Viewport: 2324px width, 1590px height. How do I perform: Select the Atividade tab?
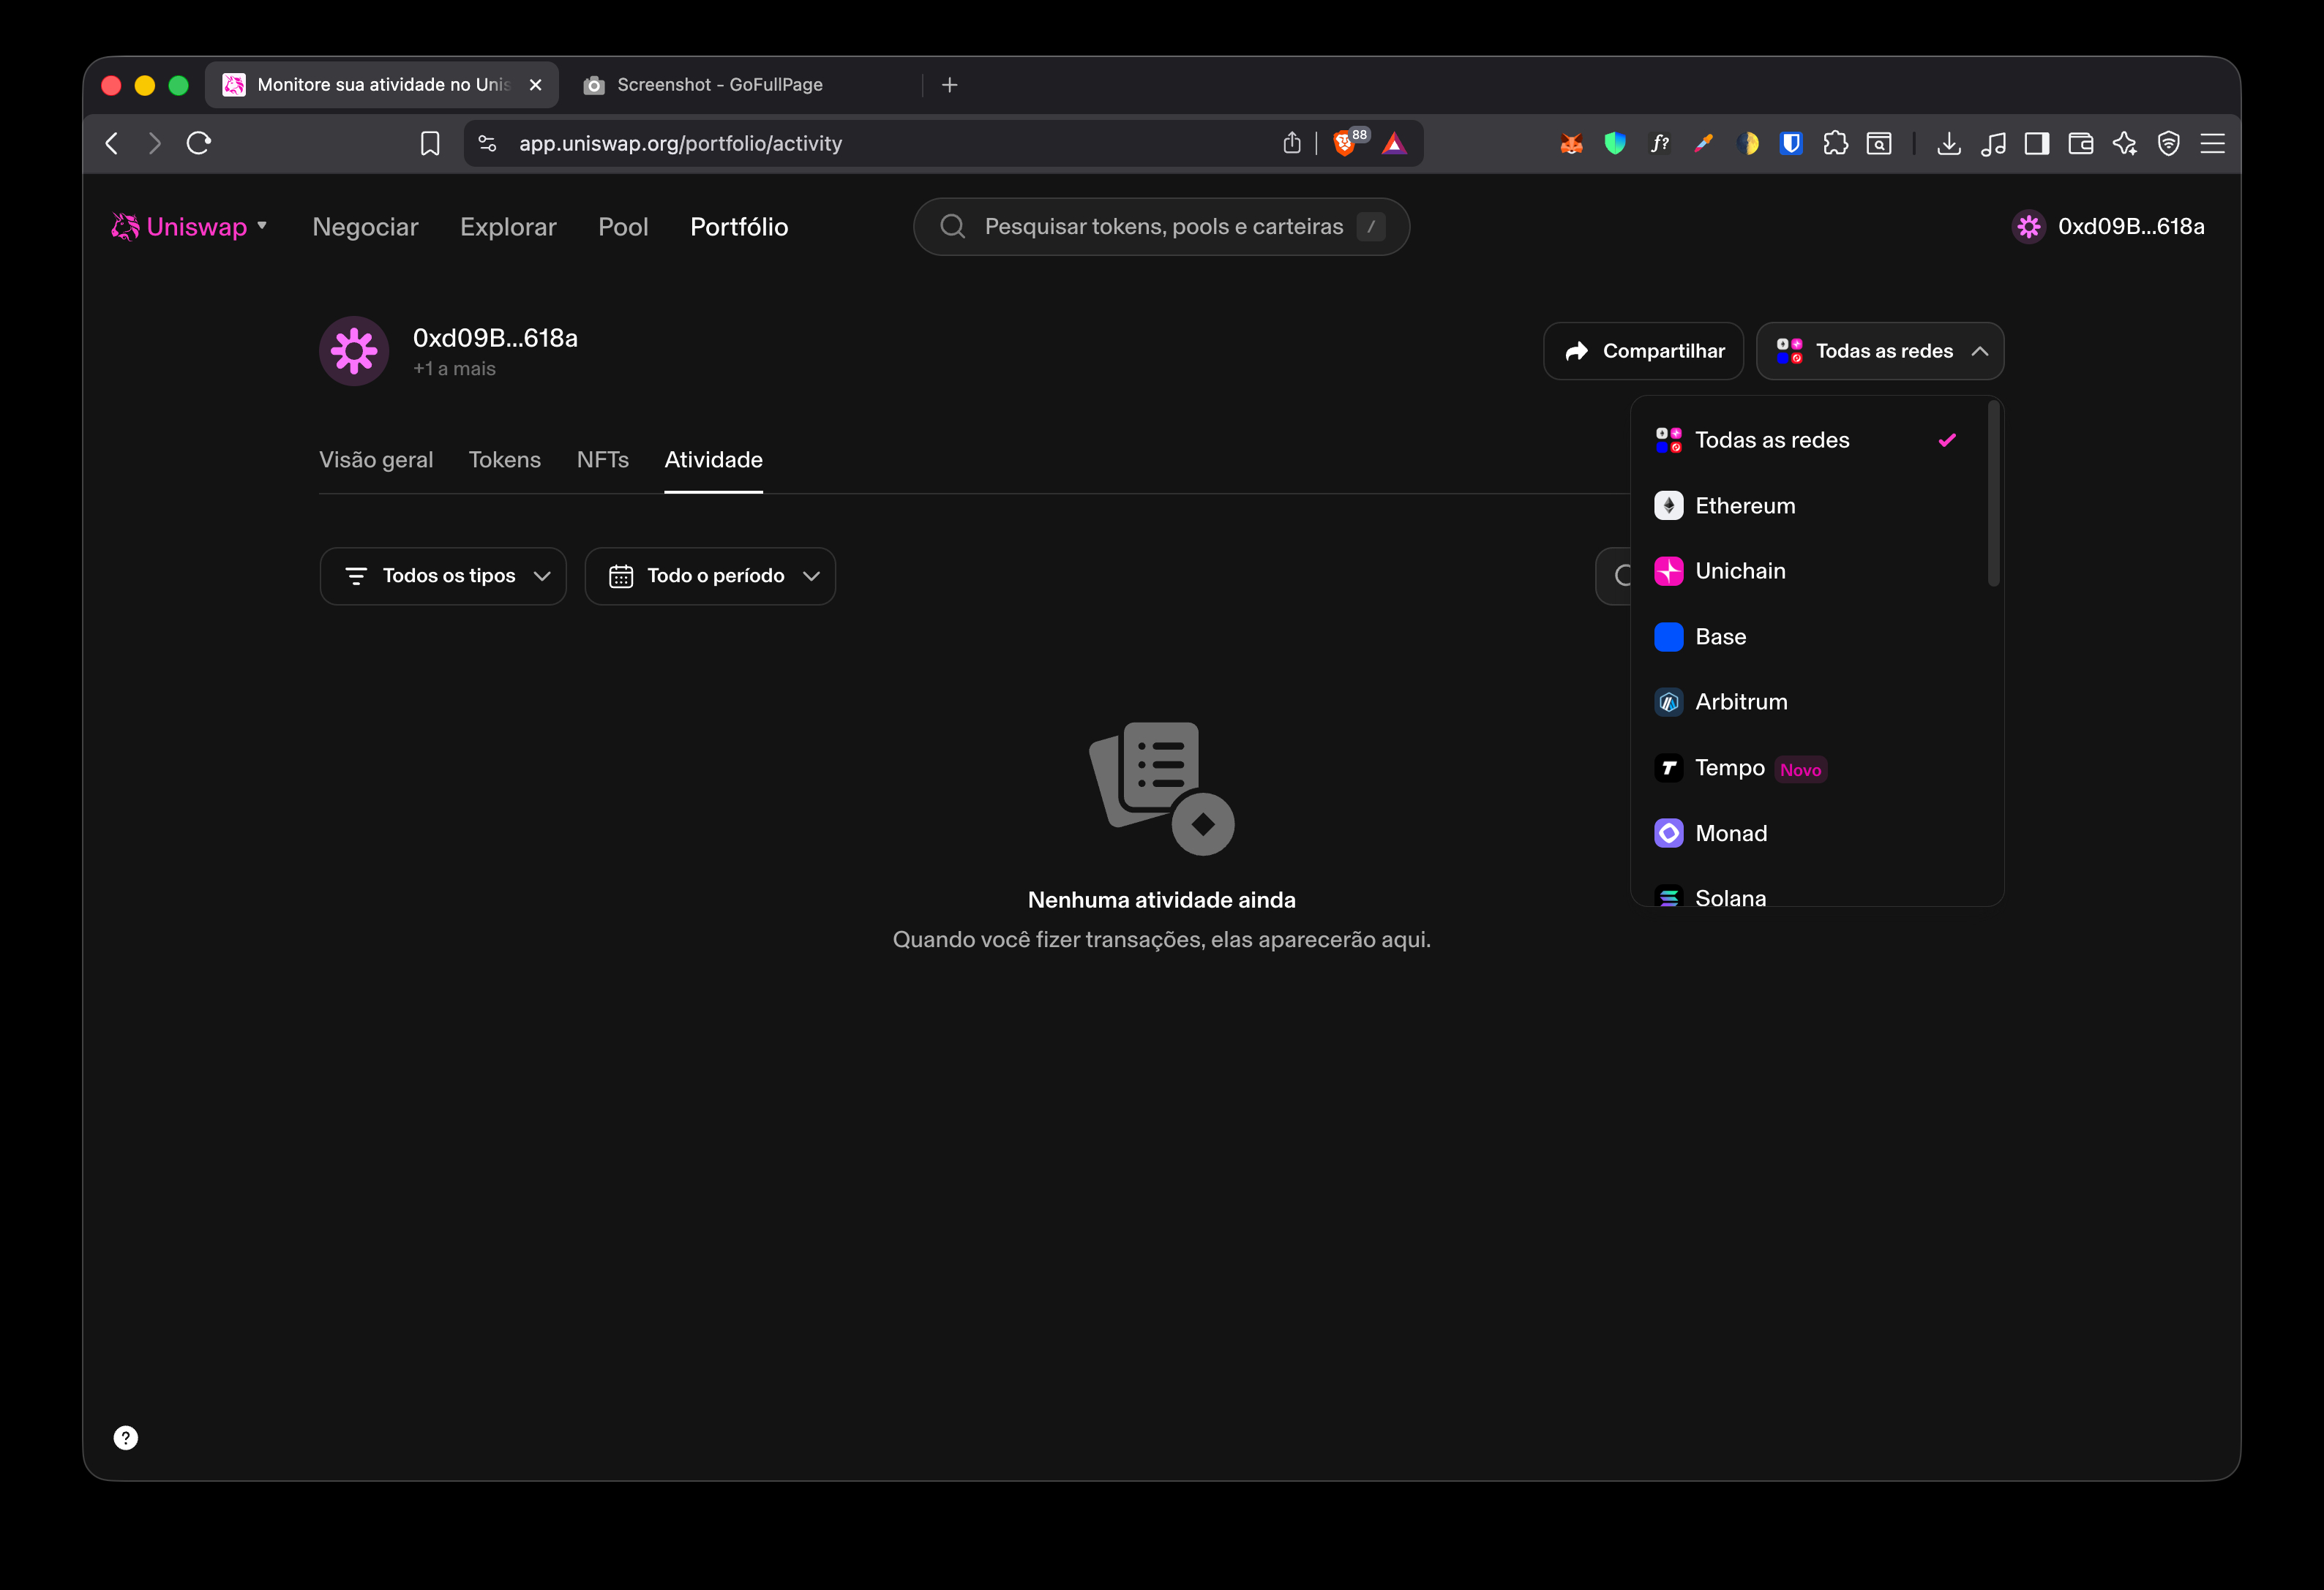(x=713, y=460)
